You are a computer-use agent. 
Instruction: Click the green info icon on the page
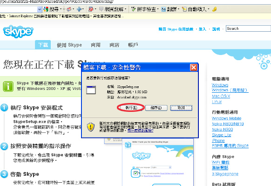point(8,86)
